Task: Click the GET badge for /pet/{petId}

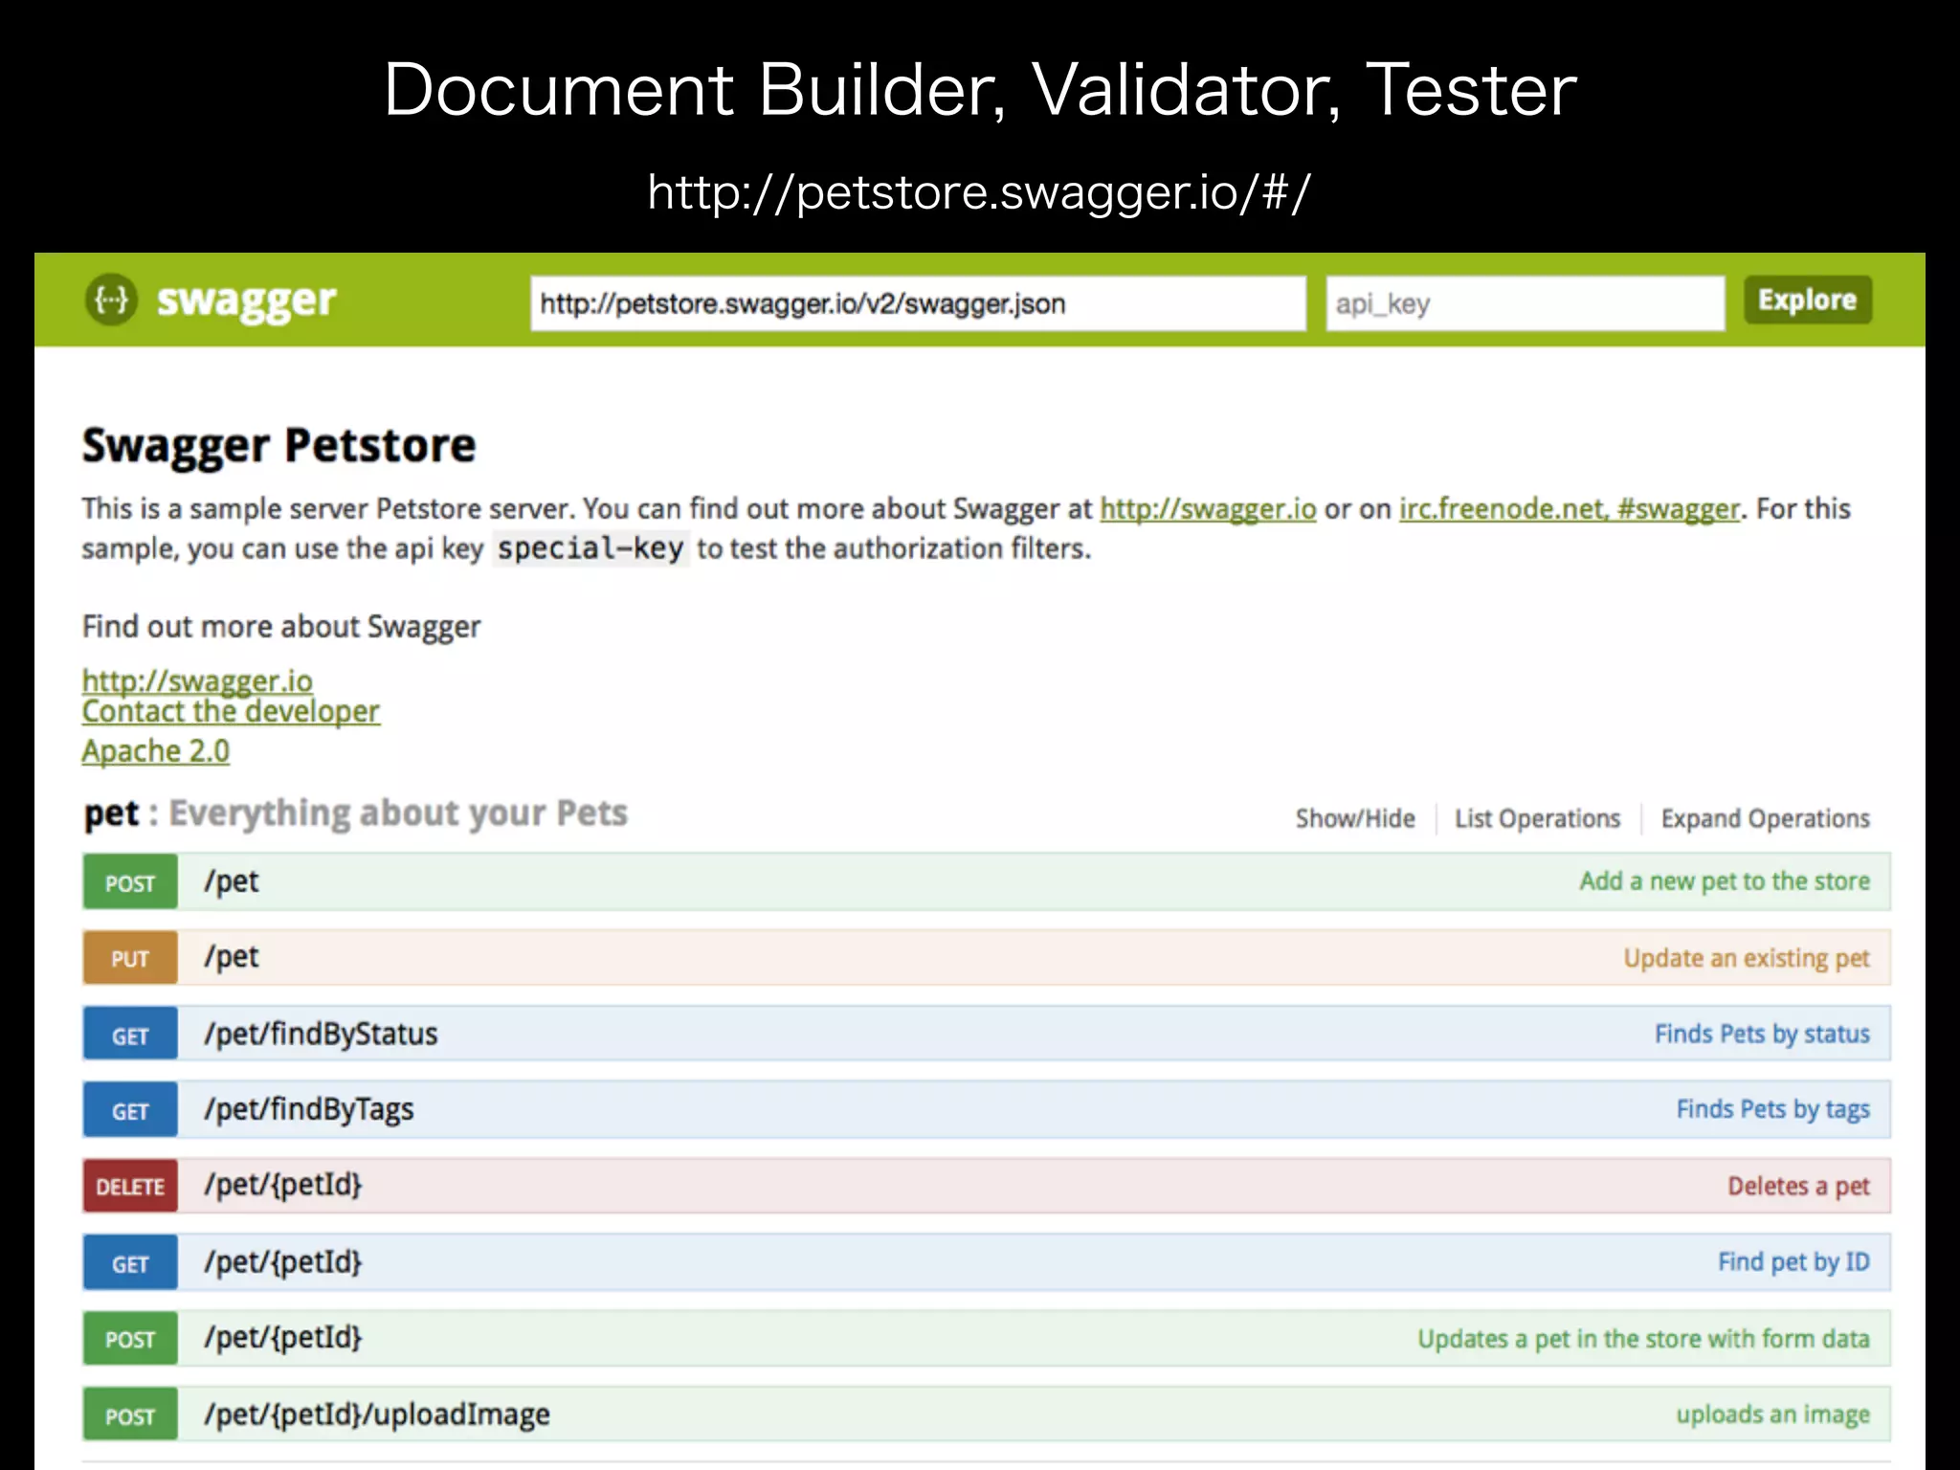Action: coord(130,1263)
